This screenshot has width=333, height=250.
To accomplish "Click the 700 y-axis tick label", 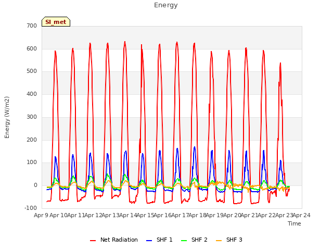I will (32, 26).
